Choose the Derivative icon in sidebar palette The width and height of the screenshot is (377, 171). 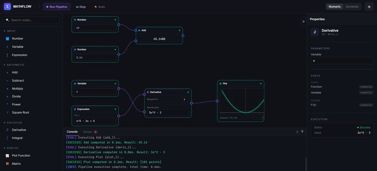pyautogui.click(x=8, y=130)
